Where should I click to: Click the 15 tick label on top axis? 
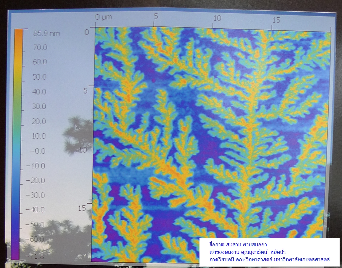pyautogui.click(x=276, y=20)
